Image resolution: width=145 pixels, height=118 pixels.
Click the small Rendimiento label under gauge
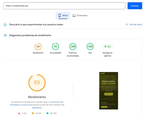(38, 53)
